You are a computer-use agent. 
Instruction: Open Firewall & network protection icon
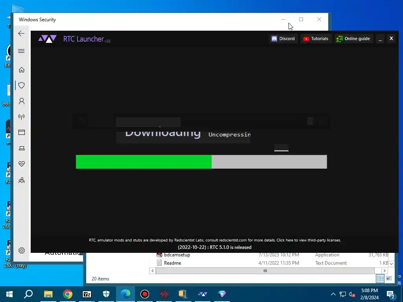pyautogui.click(x=22, y=117)
